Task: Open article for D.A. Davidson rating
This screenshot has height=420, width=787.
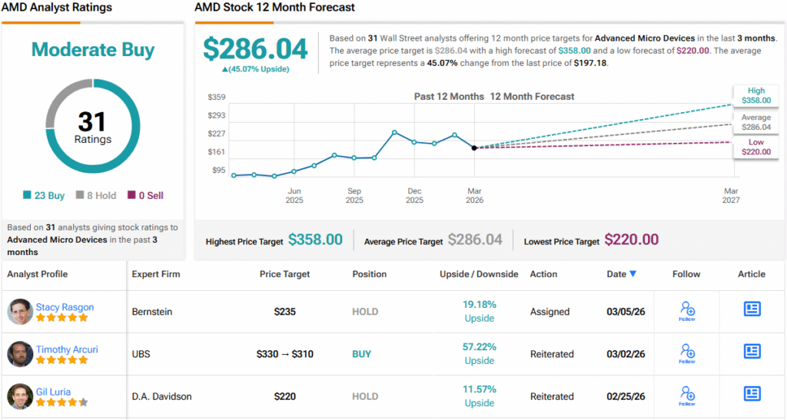Action: [752, 393]
